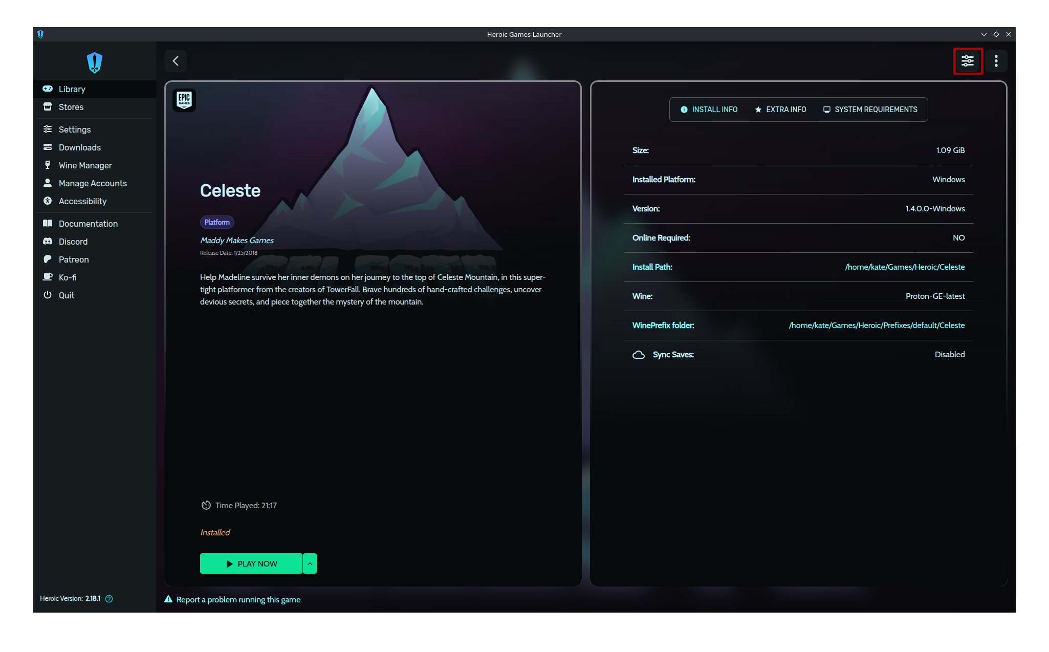Click the Settings sliders icon in sidebar

click(48, 129)
